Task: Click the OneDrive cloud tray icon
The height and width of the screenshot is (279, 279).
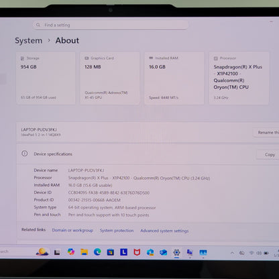Action: [242, 253]
